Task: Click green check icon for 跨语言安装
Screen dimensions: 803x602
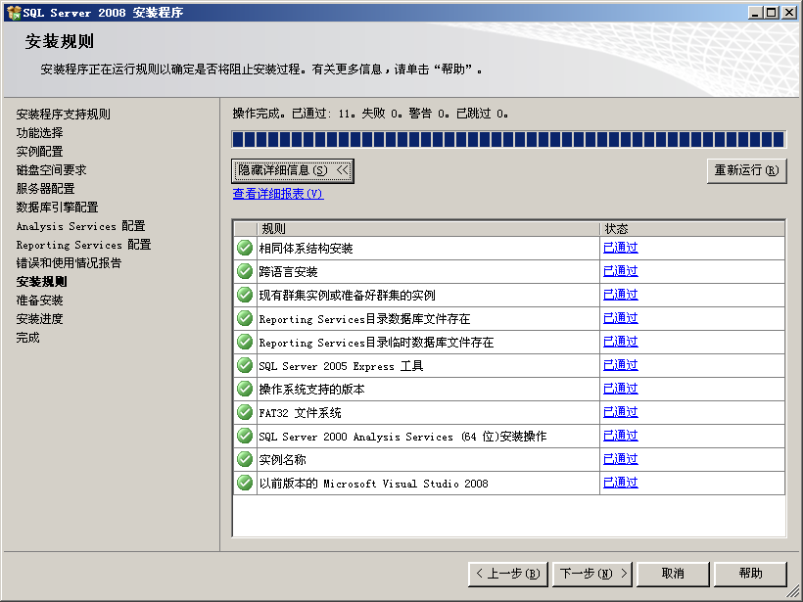Action: pyautogui.click(x=245, y=271)
